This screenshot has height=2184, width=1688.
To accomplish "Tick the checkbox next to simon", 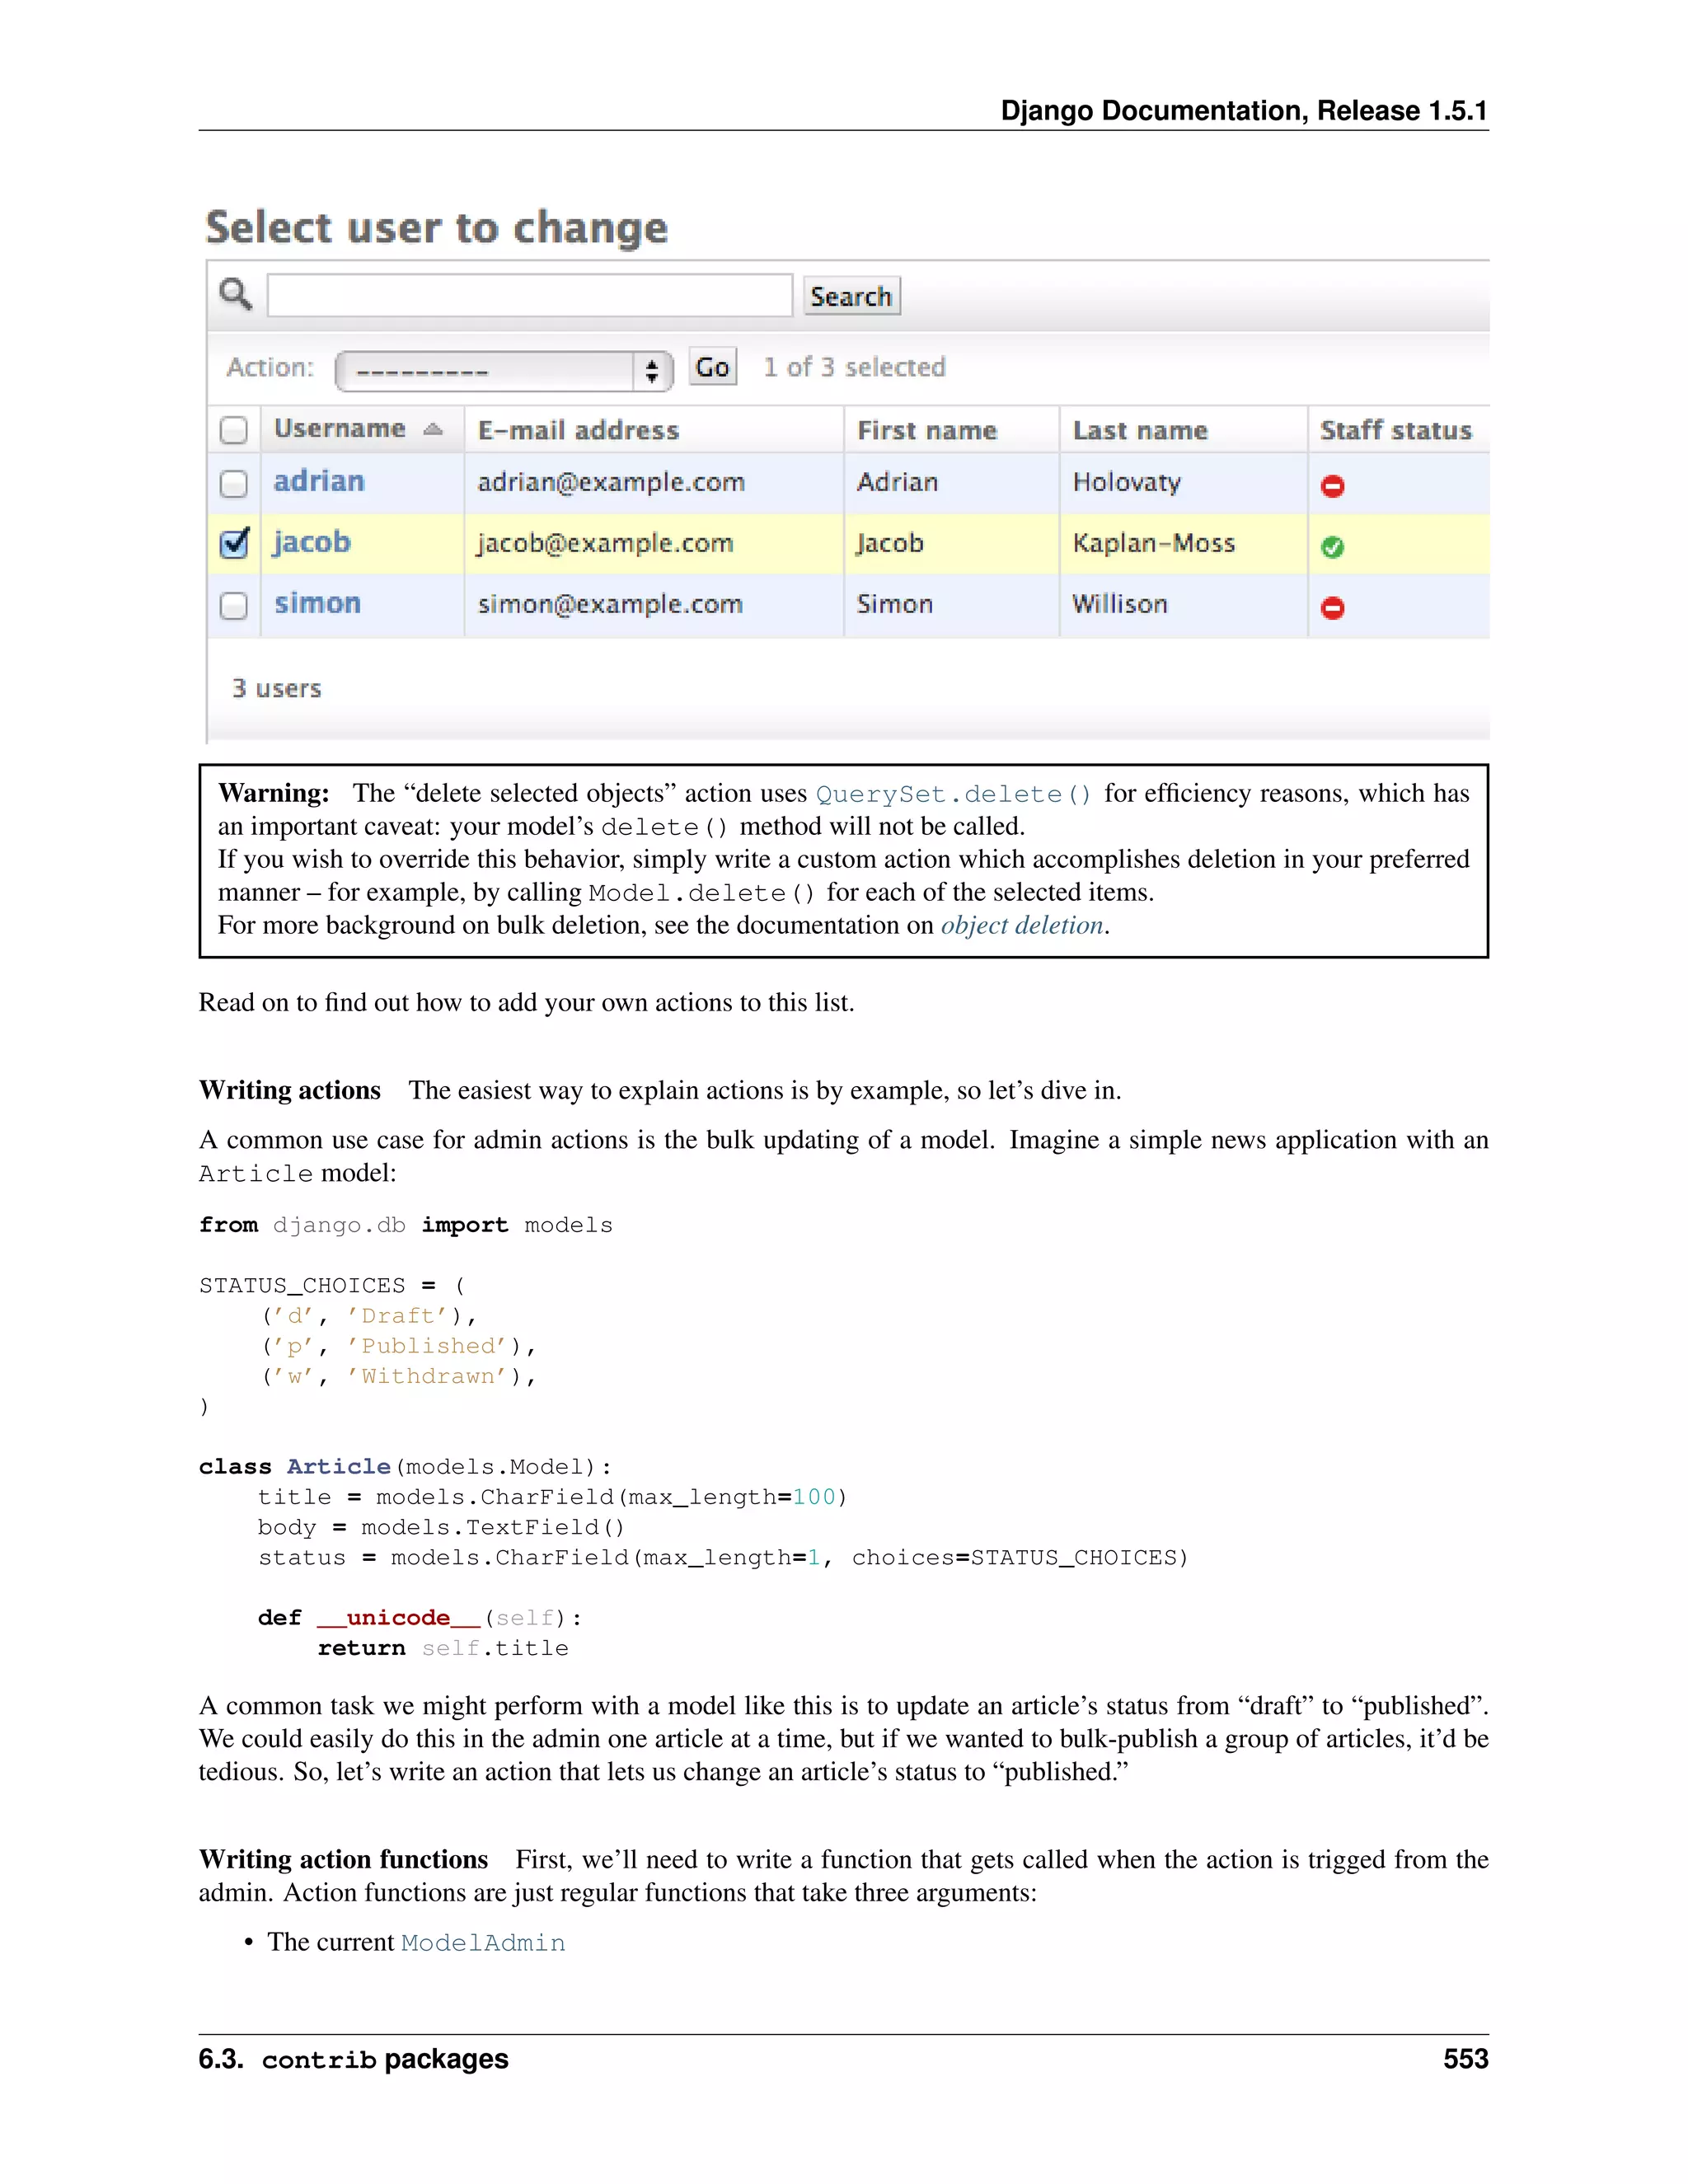I will pos(233,606).
